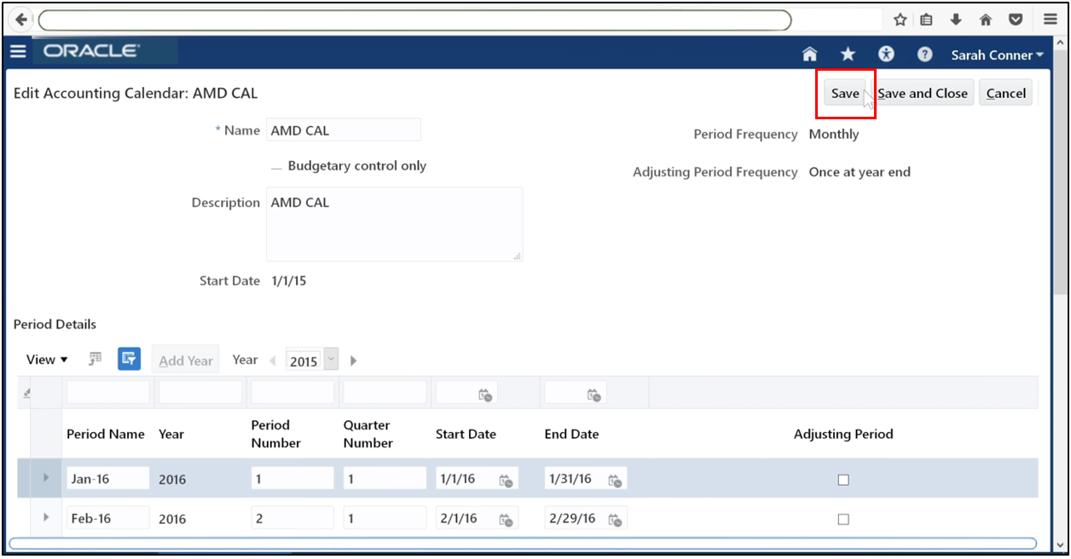The image size is (1071, 559).
Task: Enable Adjusting Period for Feb-16
Action: [x=843, y=518]
